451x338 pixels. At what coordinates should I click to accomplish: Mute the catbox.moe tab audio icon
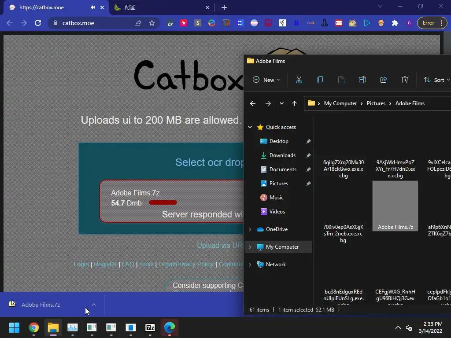(92, 7)
